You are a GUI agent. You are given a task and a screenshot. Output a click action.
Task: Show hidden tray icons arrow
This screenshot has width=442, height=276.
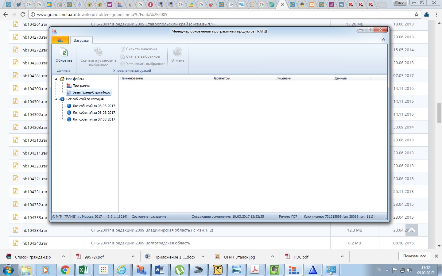click(387, 270)
